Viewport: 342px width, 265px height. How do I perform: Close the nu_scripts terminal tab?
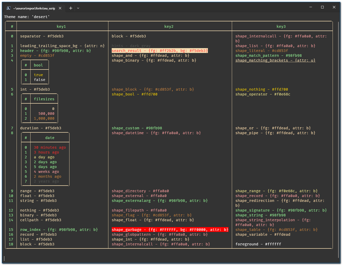pos(60,8)
